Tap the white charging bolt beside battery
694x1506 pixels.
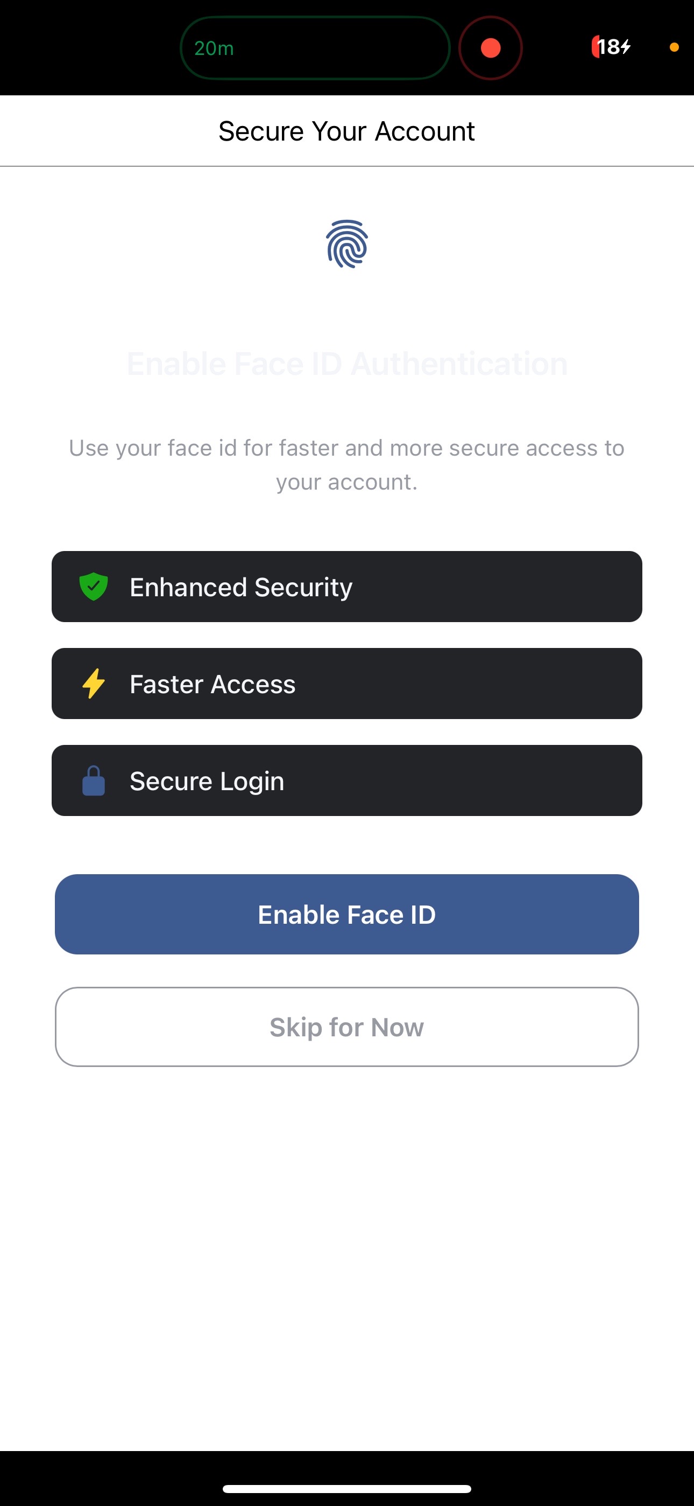point(626,47)
